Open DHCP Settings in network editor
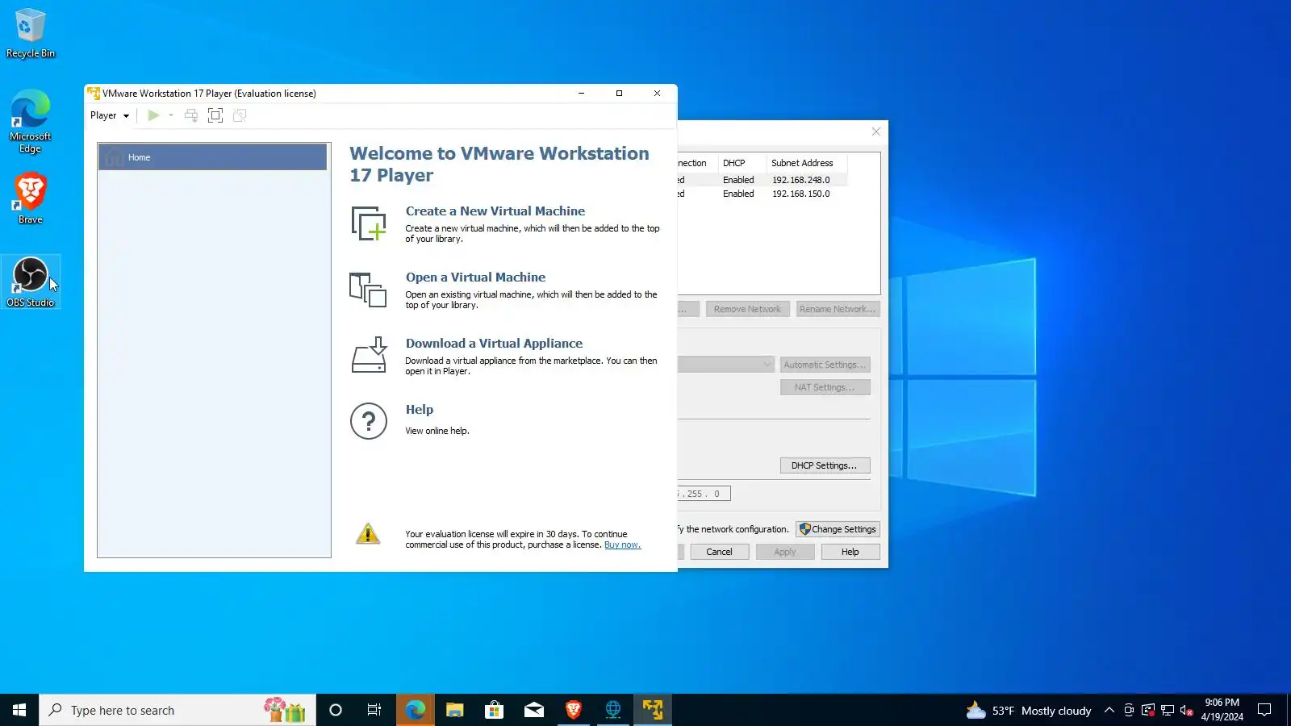The image size is (1291, 726). pos(825,465)
